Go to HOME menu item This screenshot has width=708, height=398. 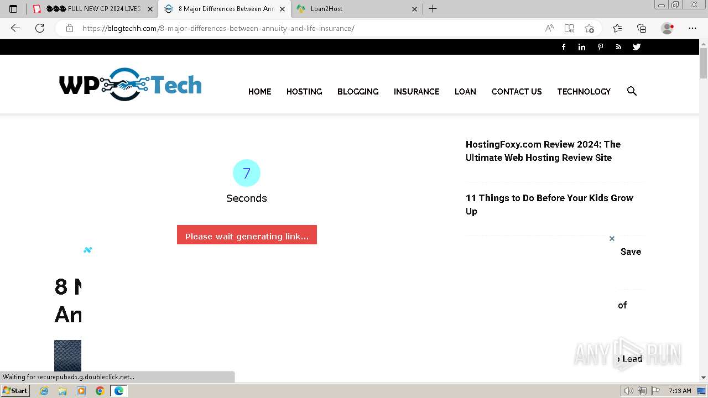pos(259,92)
